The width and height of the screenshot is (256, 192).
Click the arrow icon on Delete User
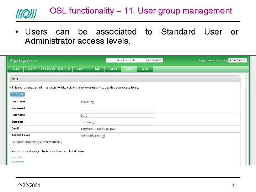coord(40,142)
